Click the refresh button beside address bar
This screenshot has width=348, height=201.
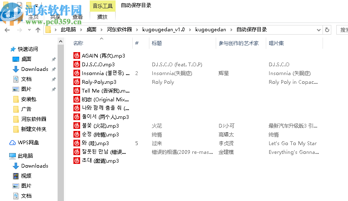point(327,30)
